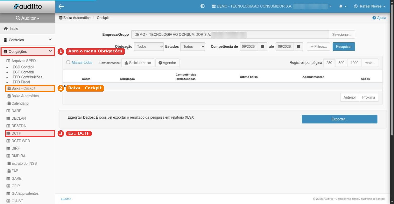Click the Ajuda help link
Image resolution: width=394 pixels, height=204 pixels.
(x=379, y=18)
